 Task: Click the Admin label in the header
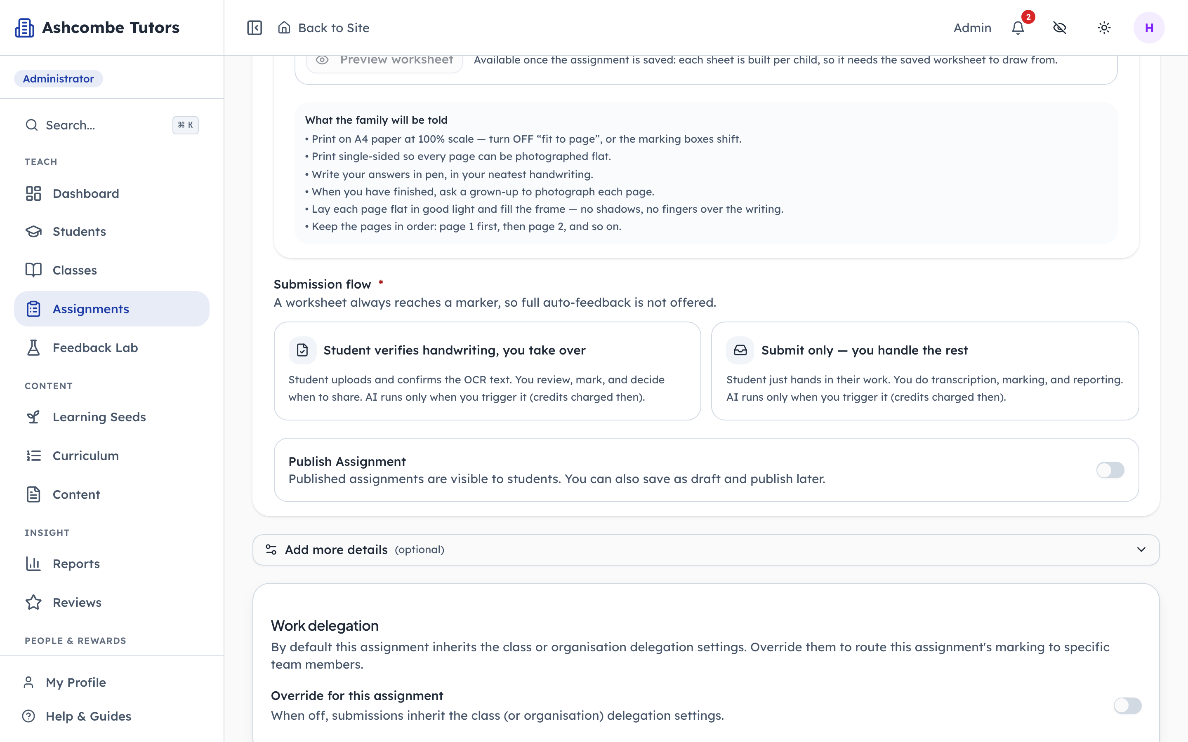[x=972, y=28]
